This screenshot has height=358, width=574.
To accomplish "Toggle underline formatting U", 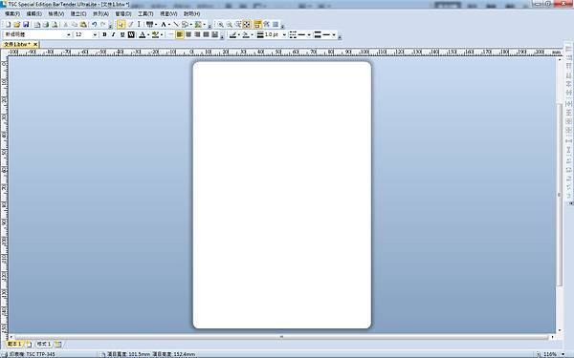I will click(122, 34).
